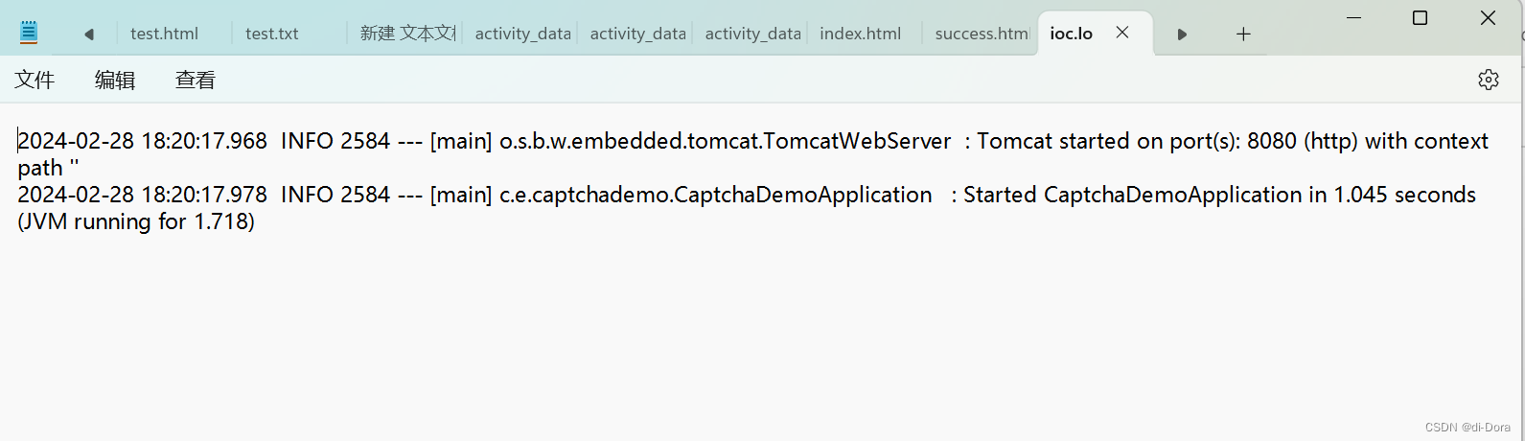Select the 新建 文本文档 tab
Image resolution: width=1525 pixels, height=441 pixels.
[405, 34]
